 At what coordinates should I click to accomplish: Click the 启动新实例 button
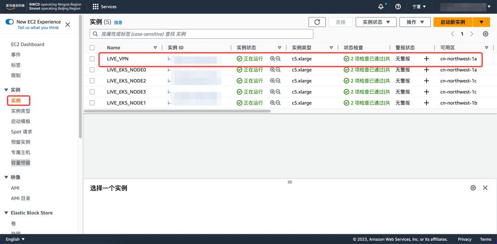tap(453, 22)
